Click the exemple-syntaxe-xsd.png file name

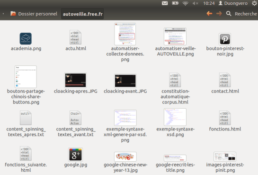[x=176, y=132]
